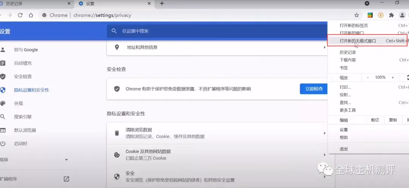This screenshot has width=409, height=188.
Task: Reload the page
Action: (x=20, y=15)
